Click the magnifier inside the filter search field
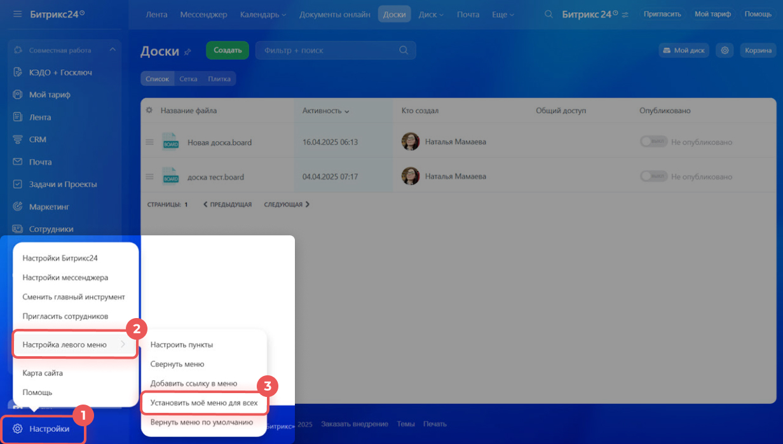The image size is (783, 444). pyautogui.click(x=404, y=50)
